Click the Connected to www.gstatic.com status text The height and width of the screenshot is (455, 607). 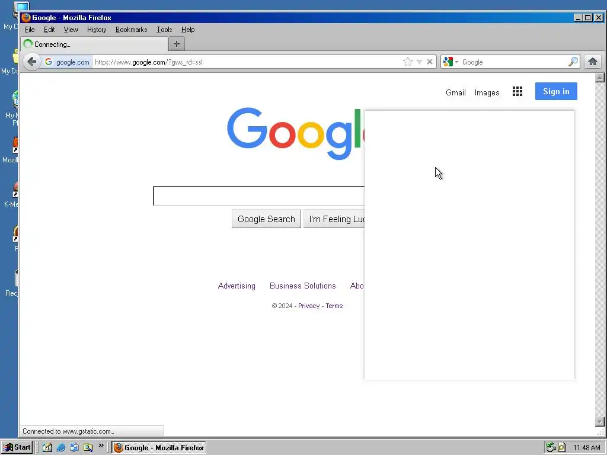tap(68, 431)
